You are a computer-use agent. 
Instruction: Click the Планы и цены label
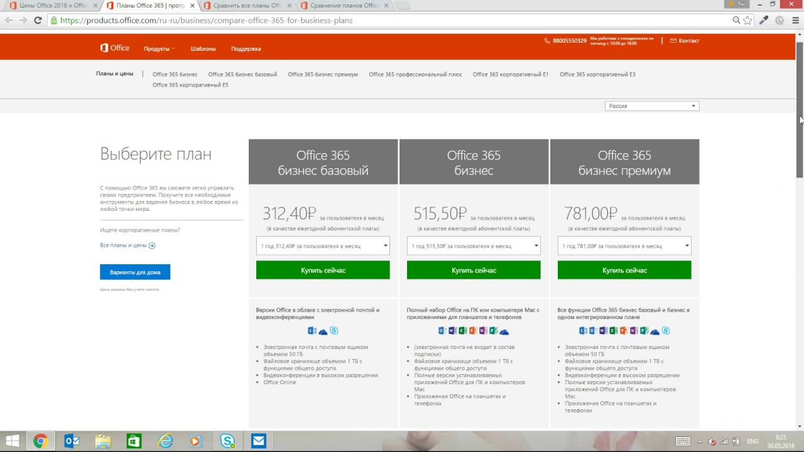(114, 73)
